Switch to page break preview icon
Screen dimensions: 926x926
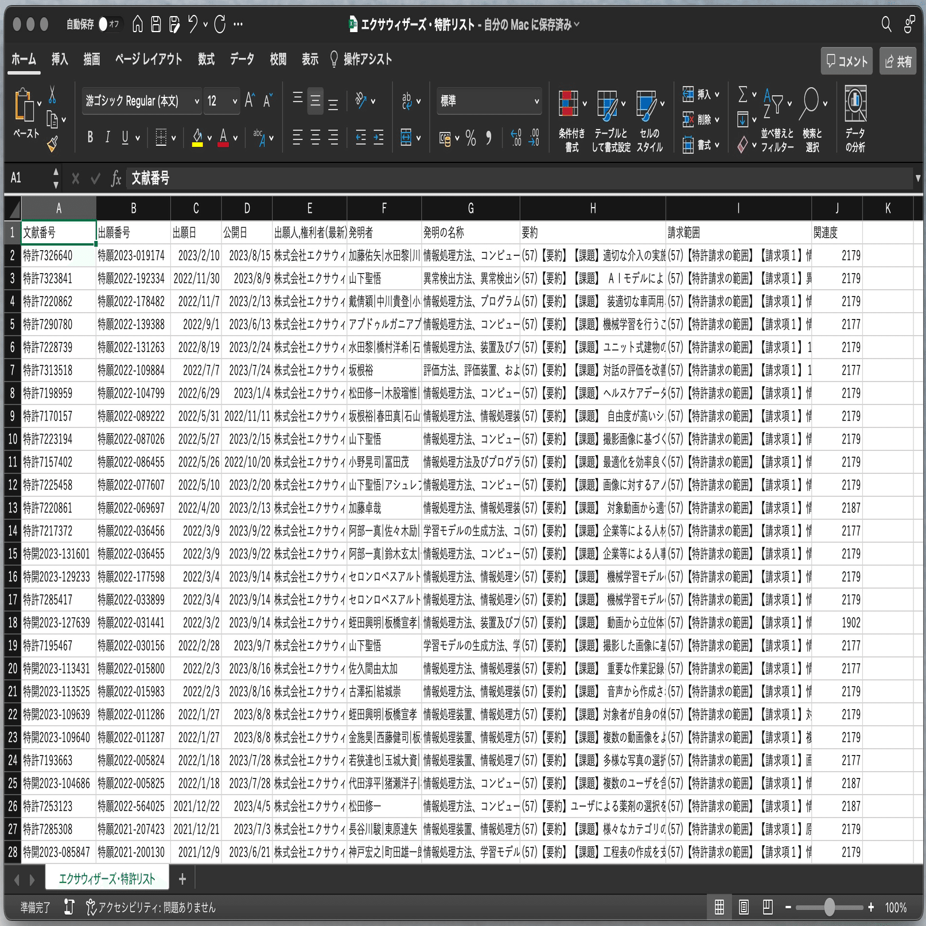768,907
